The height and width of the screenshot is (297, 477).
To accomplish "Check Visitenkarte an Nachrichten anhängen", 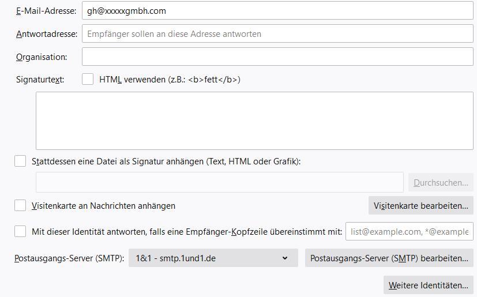I will point(20,205).
